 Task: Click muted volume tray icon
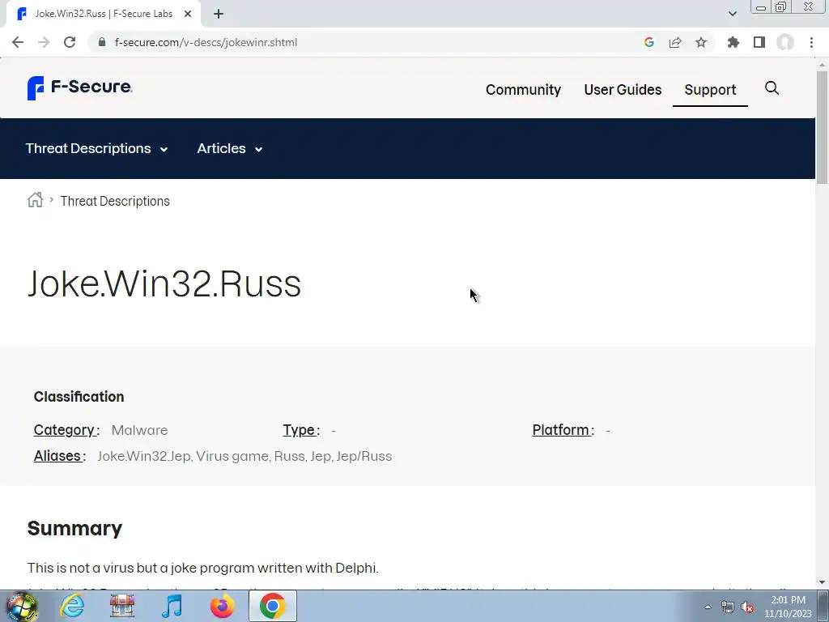[747, 607]
